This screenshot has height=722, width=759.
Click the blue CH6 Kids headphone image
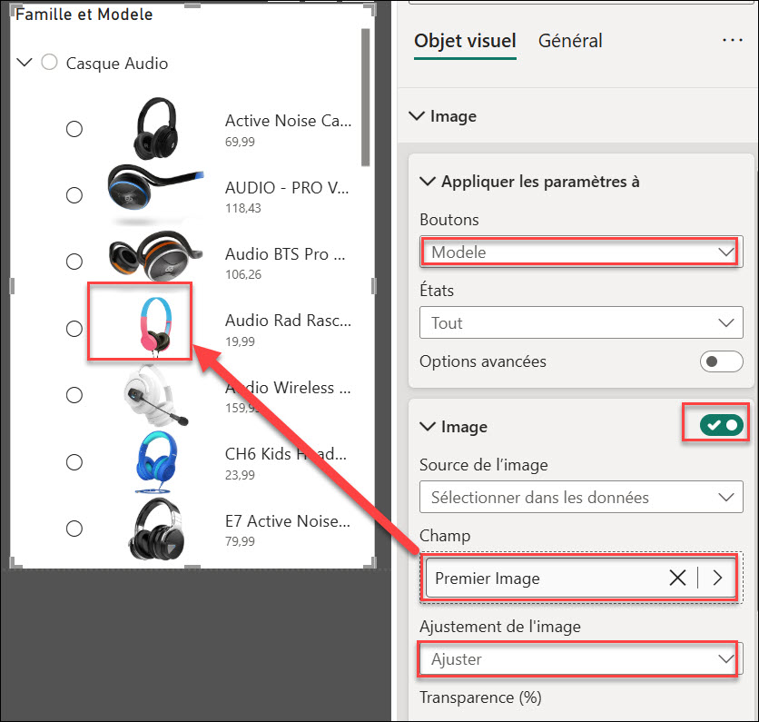tap(145, 460)
